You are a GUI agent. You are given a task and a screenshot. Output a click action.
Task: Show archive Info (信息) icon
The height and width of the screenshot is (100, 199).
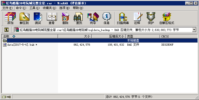click(106, 18)
